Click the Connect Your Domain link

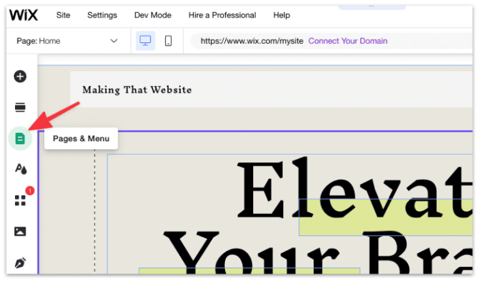(x=347, y=41)
